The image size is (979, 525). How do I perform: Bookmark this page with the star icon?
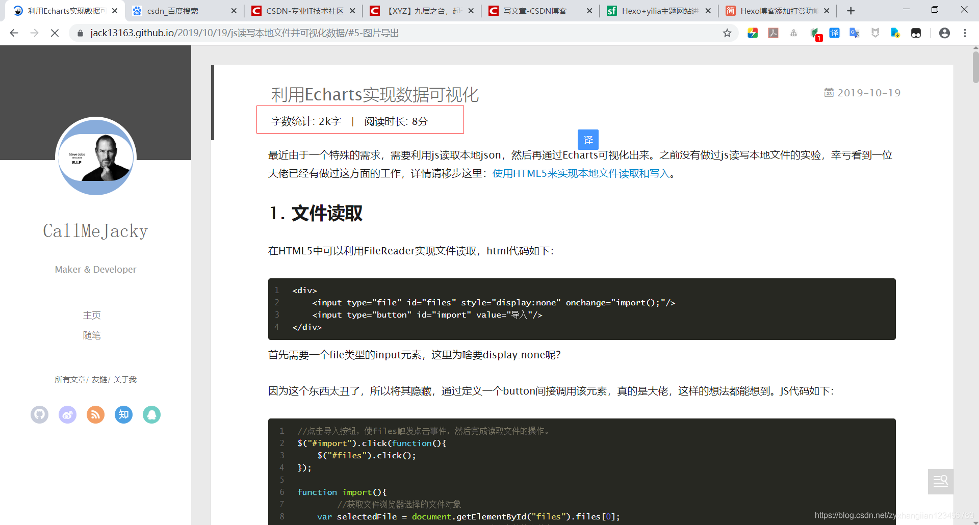click(x=727, y=33)
